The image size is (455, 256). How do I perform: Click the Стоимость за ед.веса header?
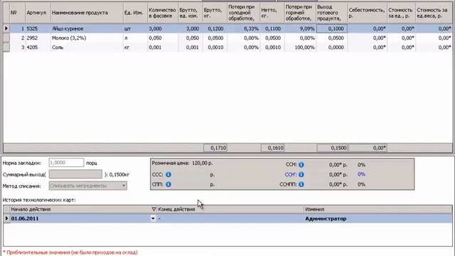pyautogui.click(x=434, y=13)
